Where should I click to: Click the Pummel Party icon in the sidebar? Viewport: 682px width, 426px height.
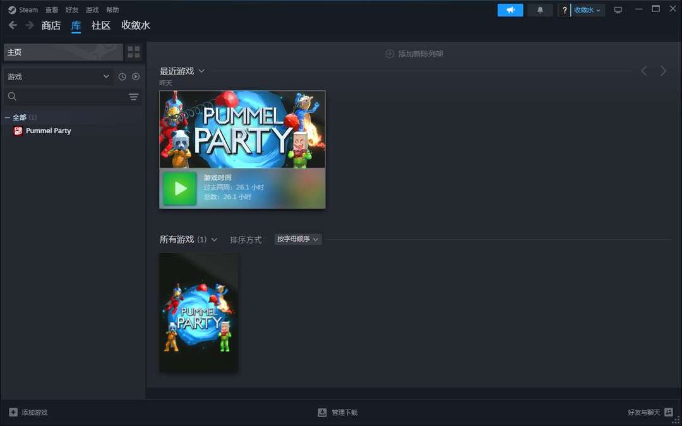[x=18, y=131]
